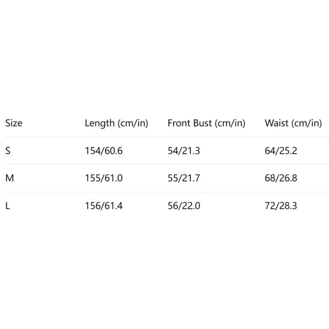Click the 72/28.3 waist value

pos(281,206)
